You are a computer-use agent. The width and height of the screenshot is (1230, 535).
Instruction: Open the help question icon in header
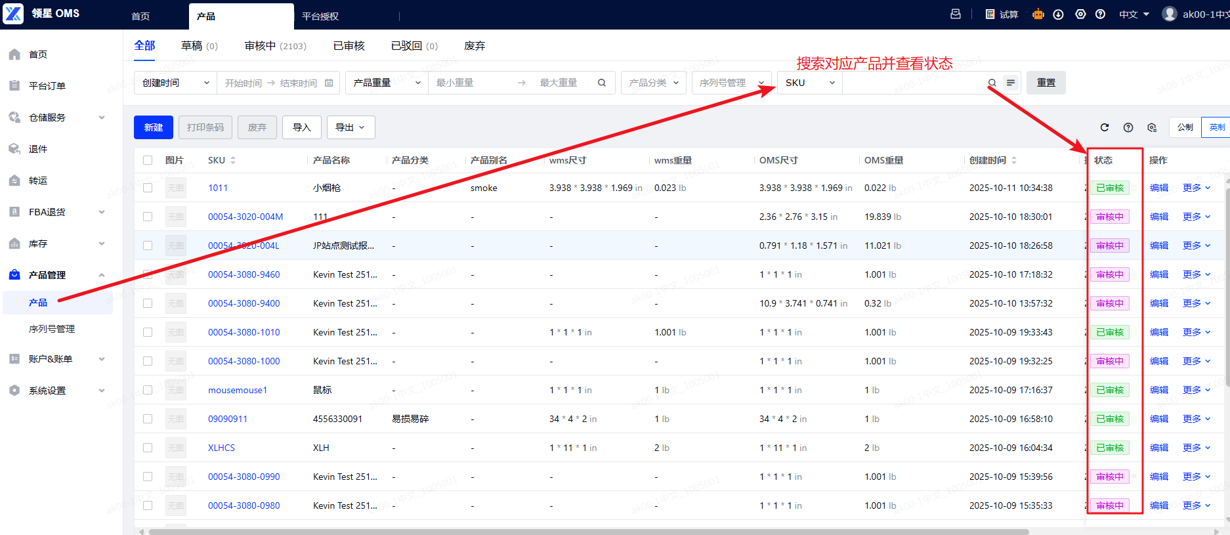tap(1101, 14)
